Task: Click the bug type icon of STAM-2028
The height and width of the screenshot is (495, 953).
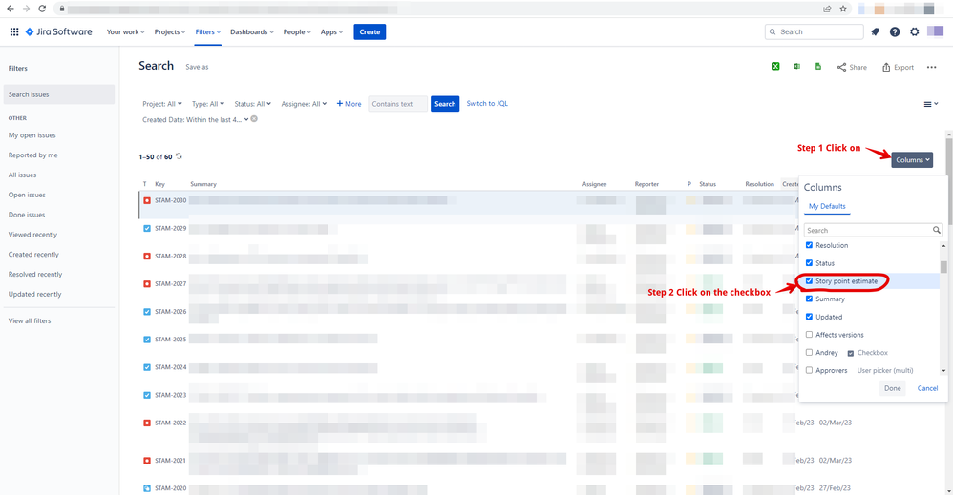Action: click(146, 257)
